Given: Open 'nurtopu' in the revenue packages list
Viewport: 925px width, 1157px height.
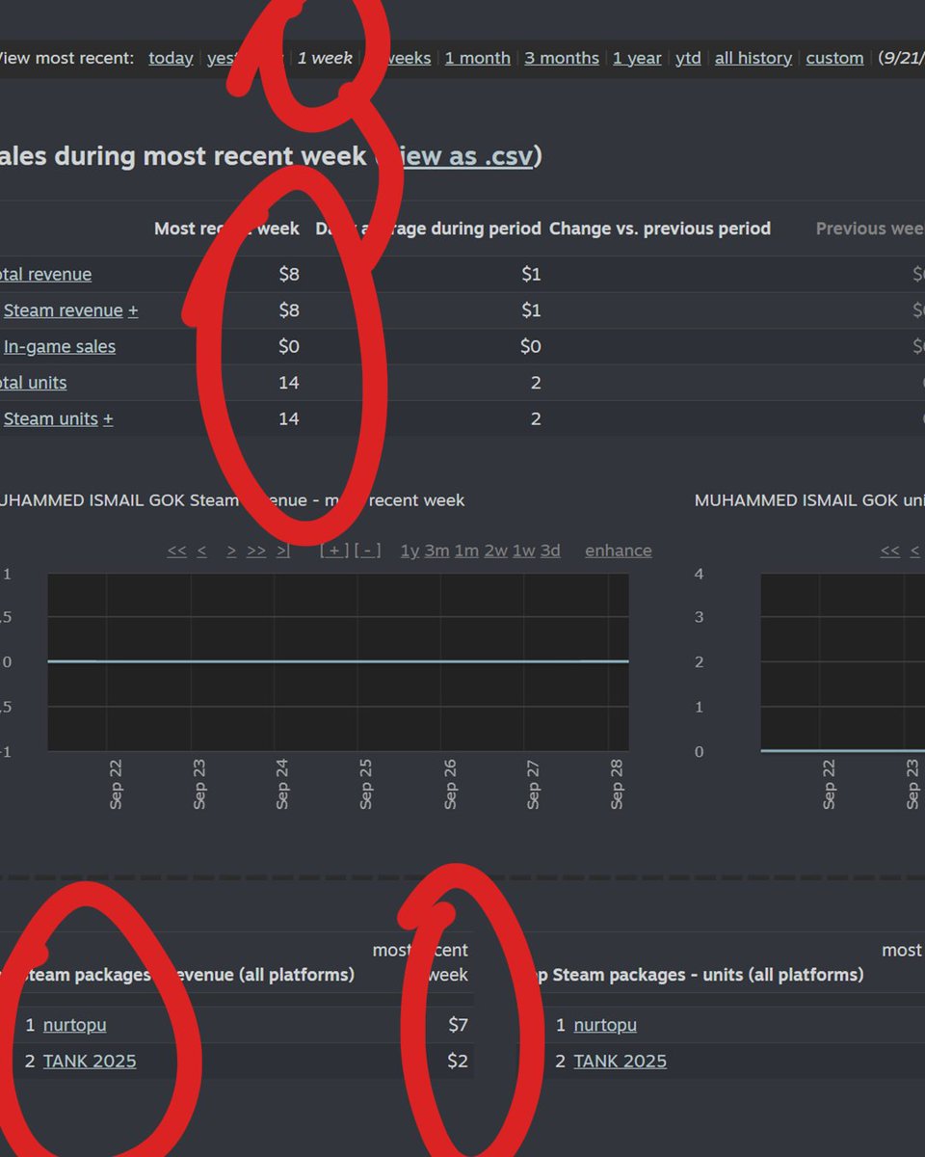Looking at the screenshot, I should [75, 1025].
